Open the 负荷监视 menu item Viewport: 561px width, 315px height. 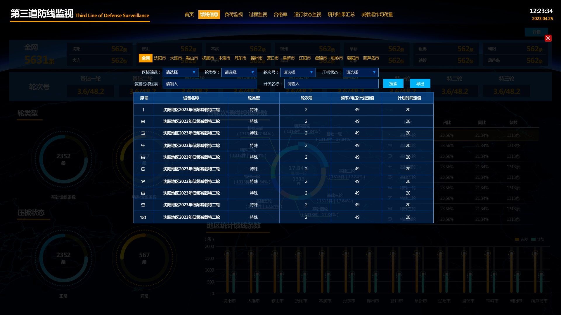coord(233,15)
